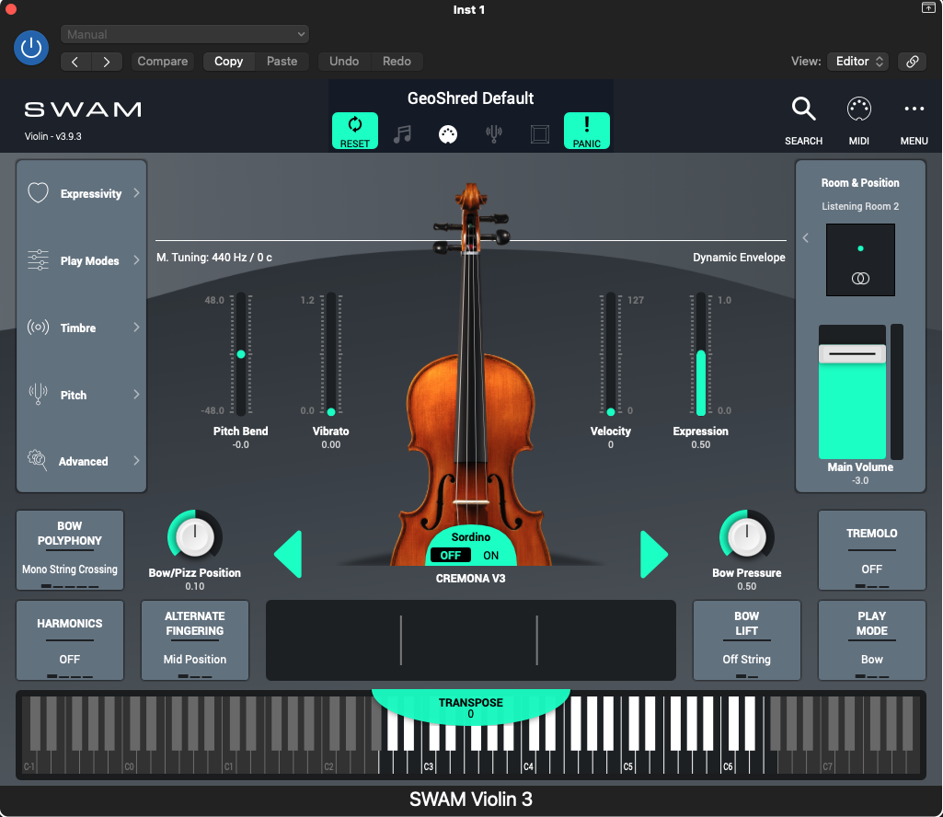
Task: Click the Copy button
Action: (228, 62)
